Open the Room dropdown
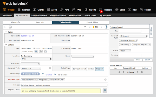This screenshot has width=156, height=97. (x=83, y=56)
